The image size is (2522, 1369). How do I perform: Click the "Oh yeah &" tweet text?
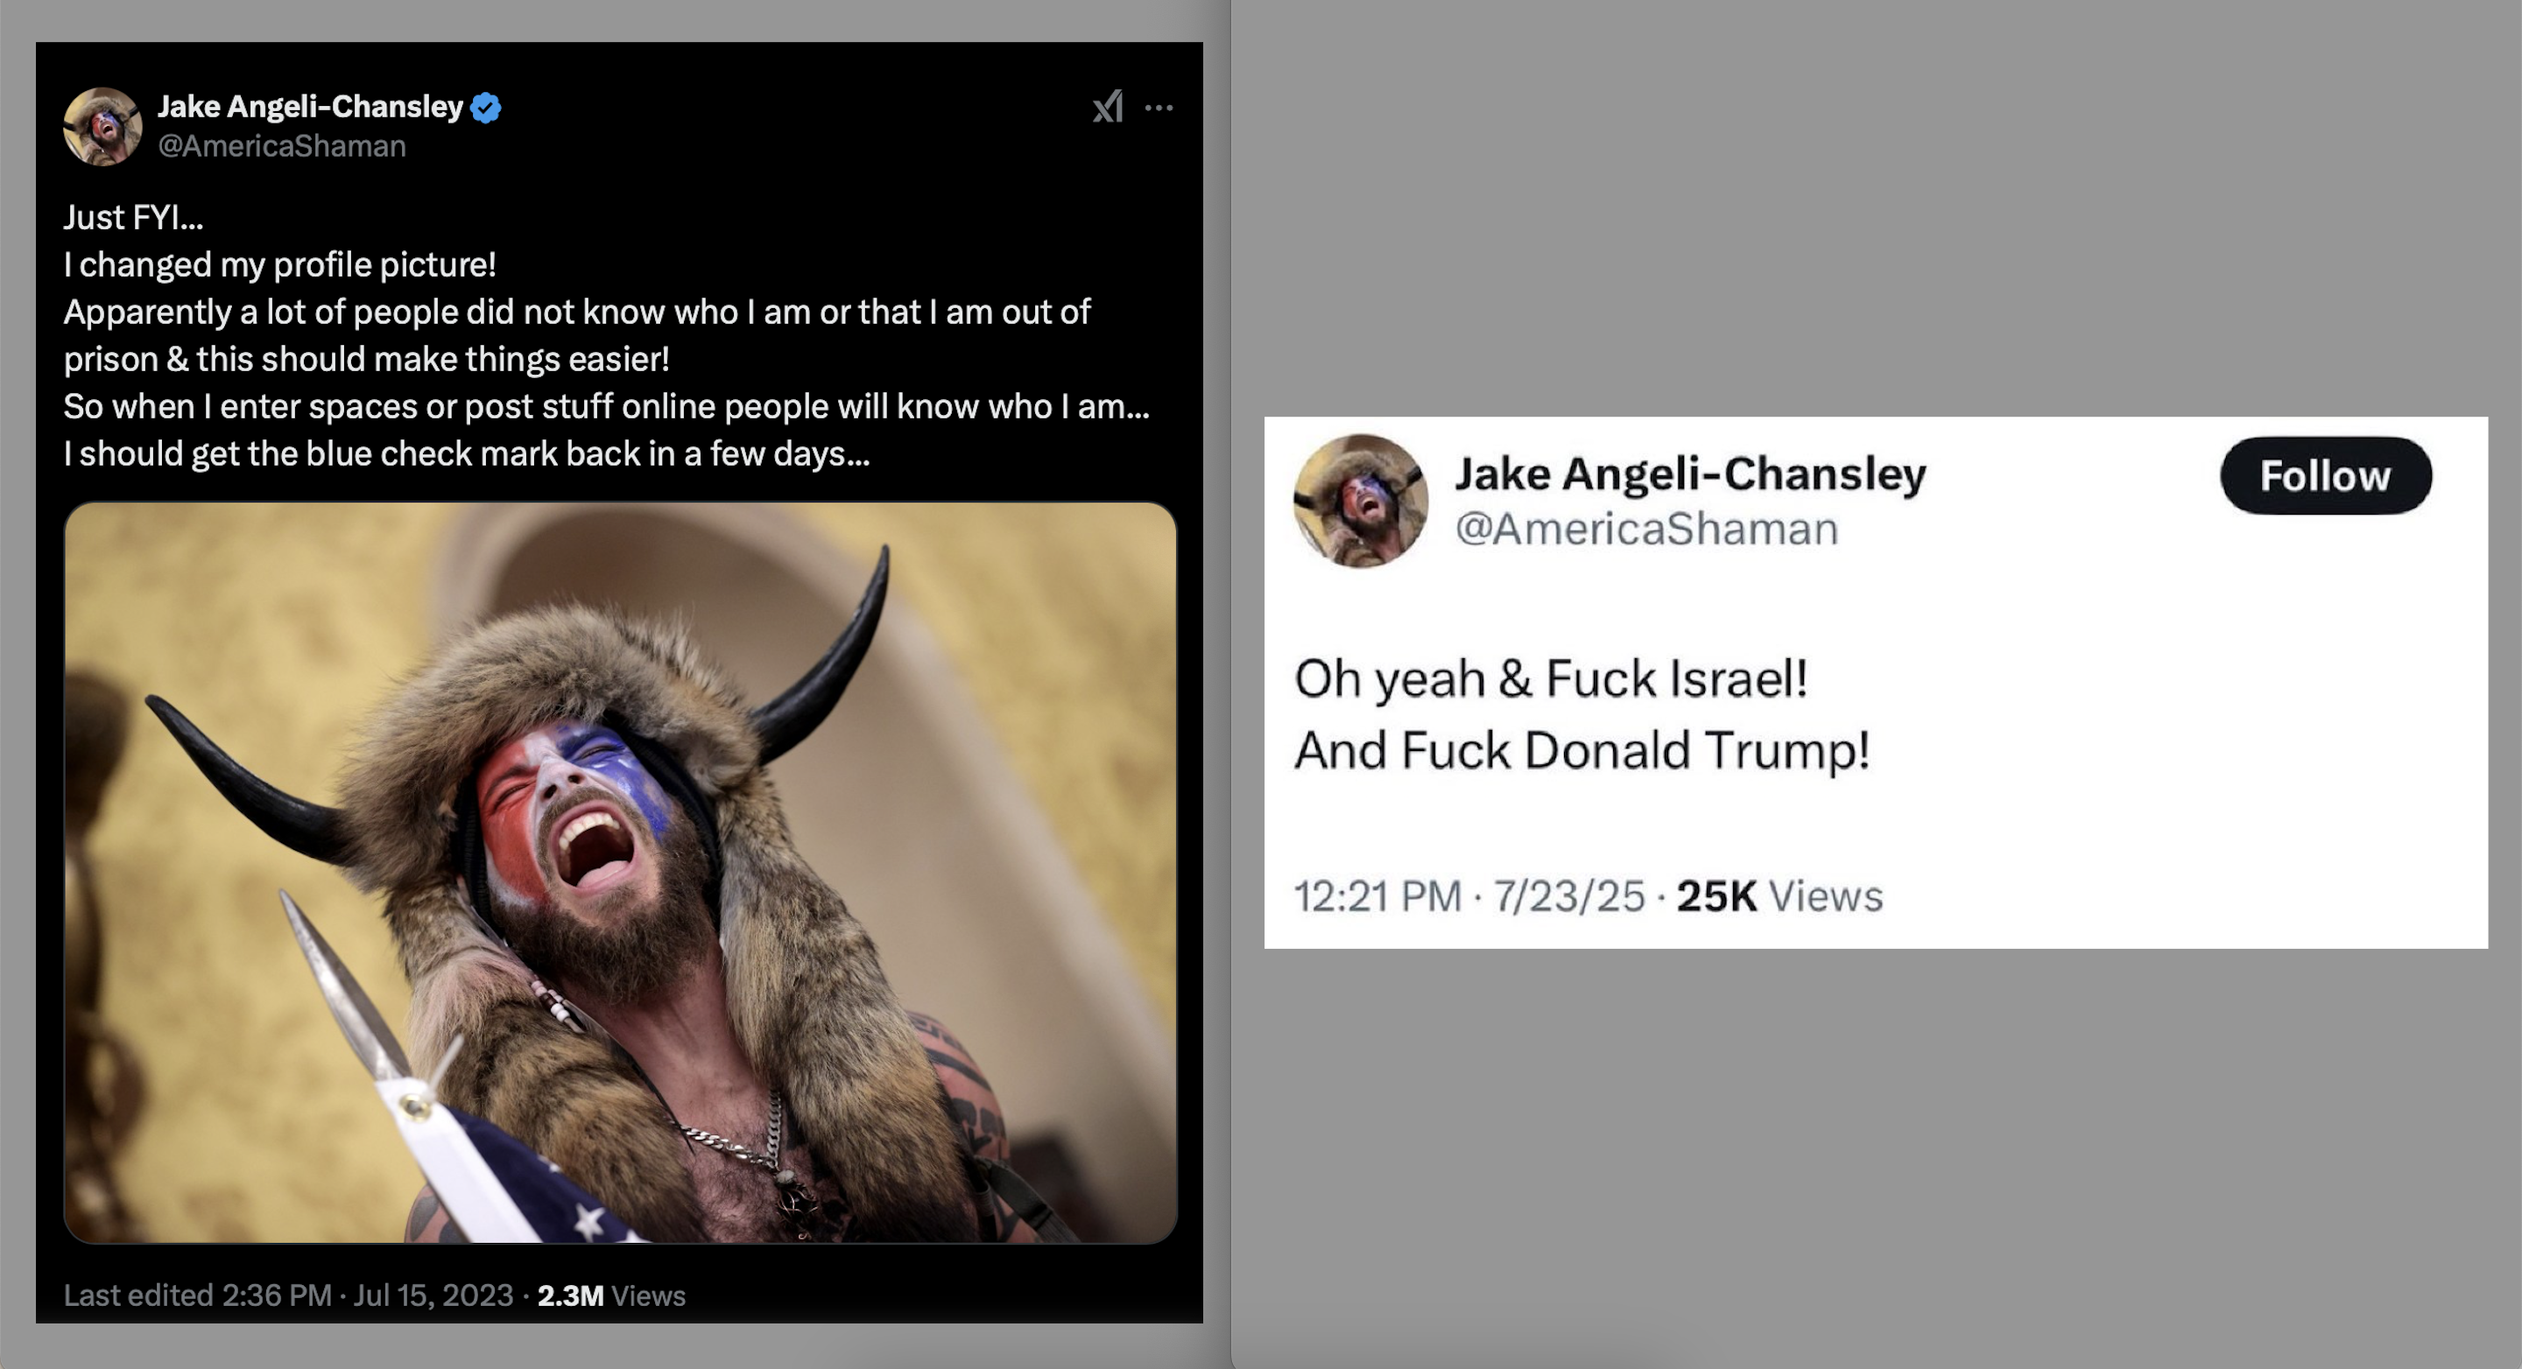coord(1550,678)
